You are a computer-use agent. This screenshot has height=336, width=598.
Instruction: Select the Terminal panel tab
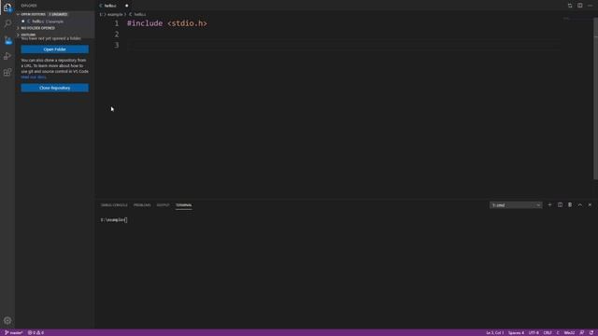click(184, 205)
